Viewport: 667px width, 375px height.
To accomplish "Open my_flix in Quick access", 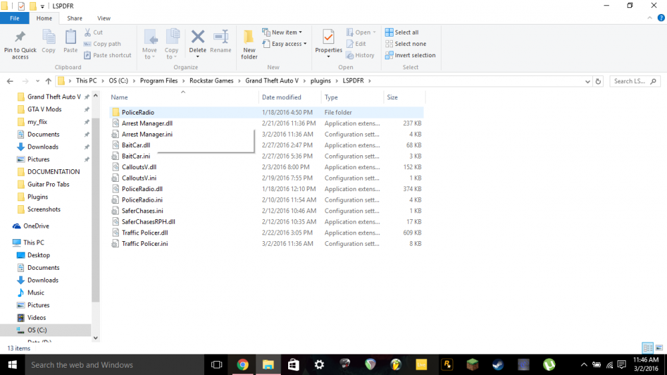I will (37, 122).
